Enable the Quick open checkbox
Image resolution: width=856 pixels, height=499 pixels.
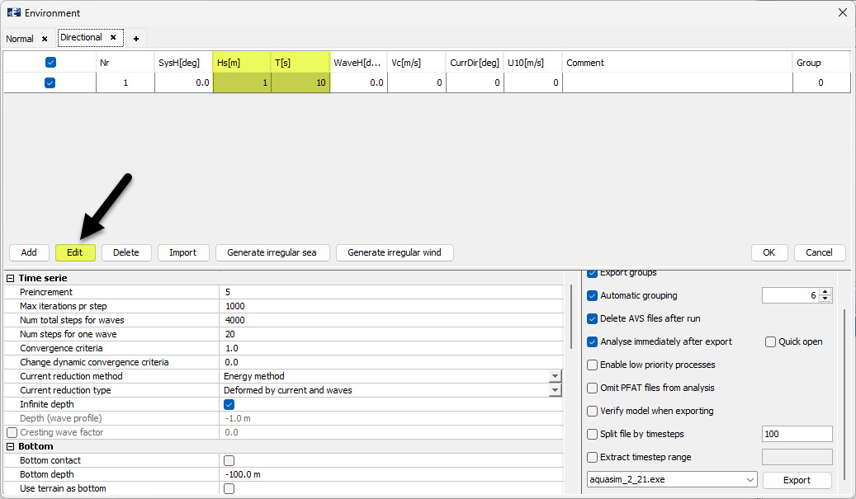tap(770, 341)
